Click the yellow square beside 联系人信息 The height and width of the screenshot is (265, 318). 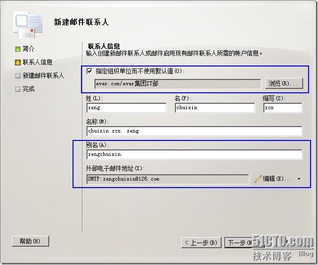[18, 63]
